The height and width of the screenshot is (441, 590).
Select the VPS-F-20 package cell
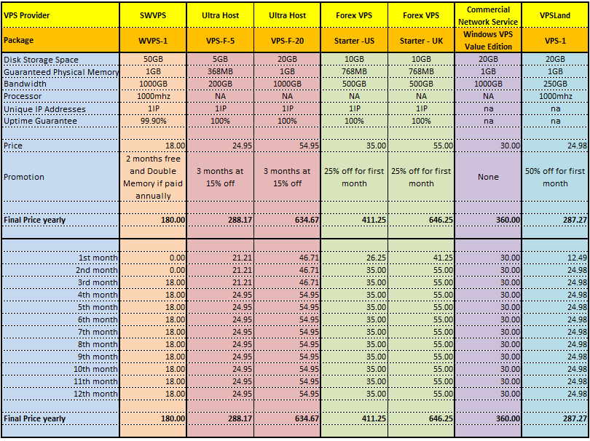point(287,40)
